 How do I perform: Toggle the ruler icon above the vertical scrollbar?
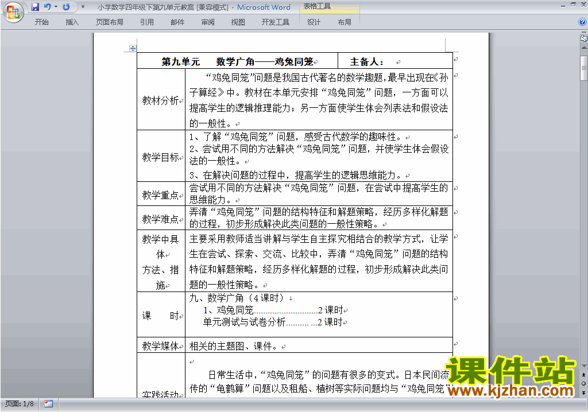click(584, 38)
